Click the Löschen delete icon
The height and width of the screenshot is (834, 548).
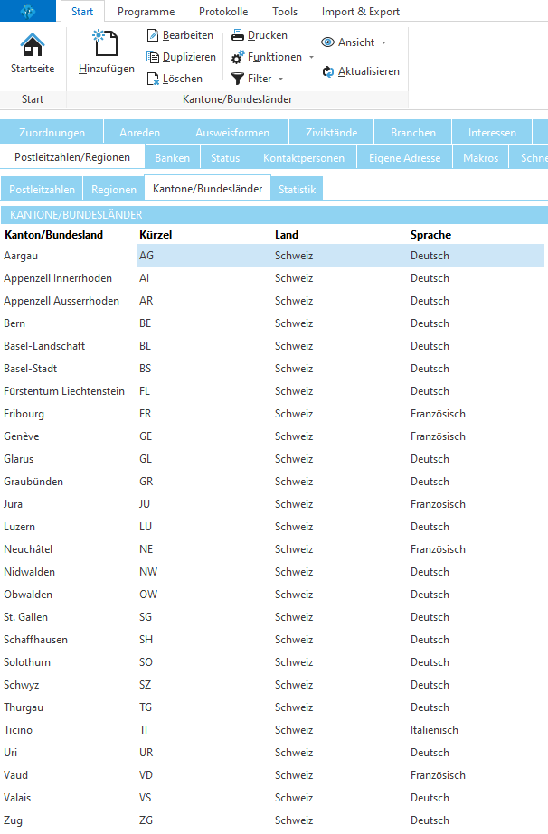point(153,79)
